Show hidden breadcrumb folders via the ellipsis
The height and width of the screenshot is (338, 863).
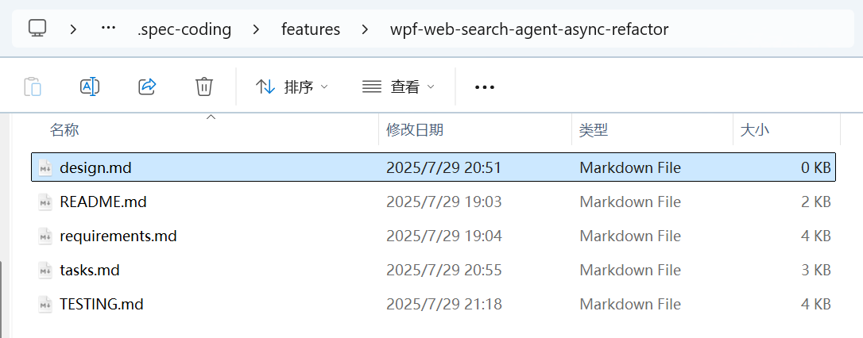[x=109, y=29]
